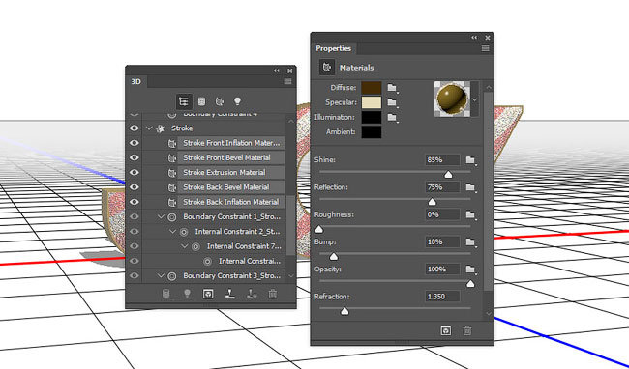Click the render icon at bottom of 3D panel
The image size is (629, 369).
(208, 295)
